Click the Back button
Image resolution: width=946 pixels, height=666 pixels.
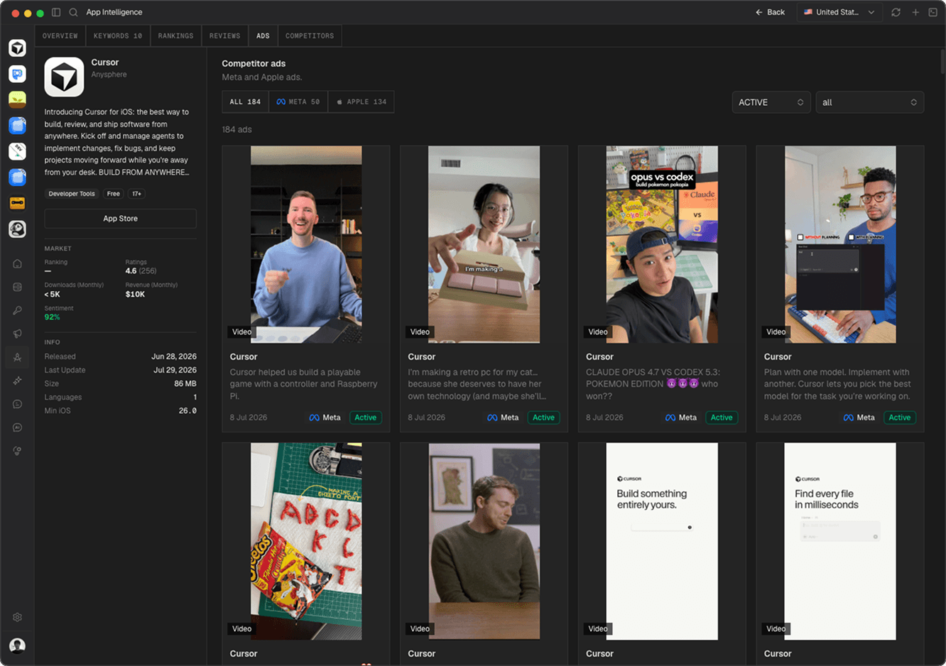tap(771, 12)
